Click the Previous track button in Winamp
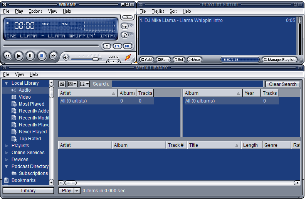 8,56
